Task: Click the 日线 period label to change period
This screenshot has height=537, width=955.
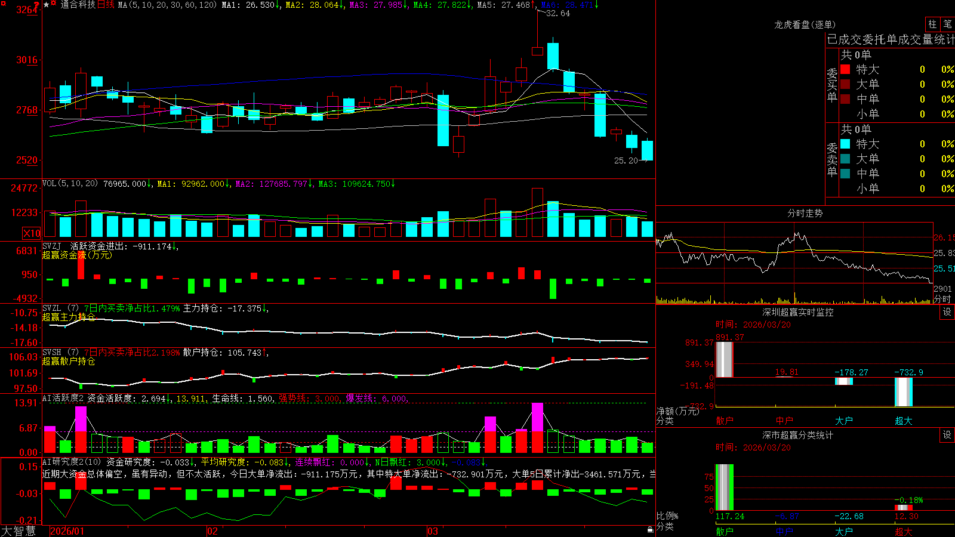Action: point(106,5)
